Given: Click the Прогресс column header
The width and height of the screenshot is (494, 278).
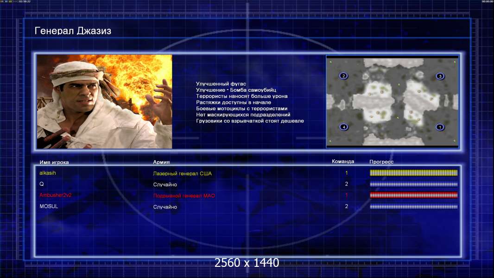Looking at the screenshot, I should point(381,162).
